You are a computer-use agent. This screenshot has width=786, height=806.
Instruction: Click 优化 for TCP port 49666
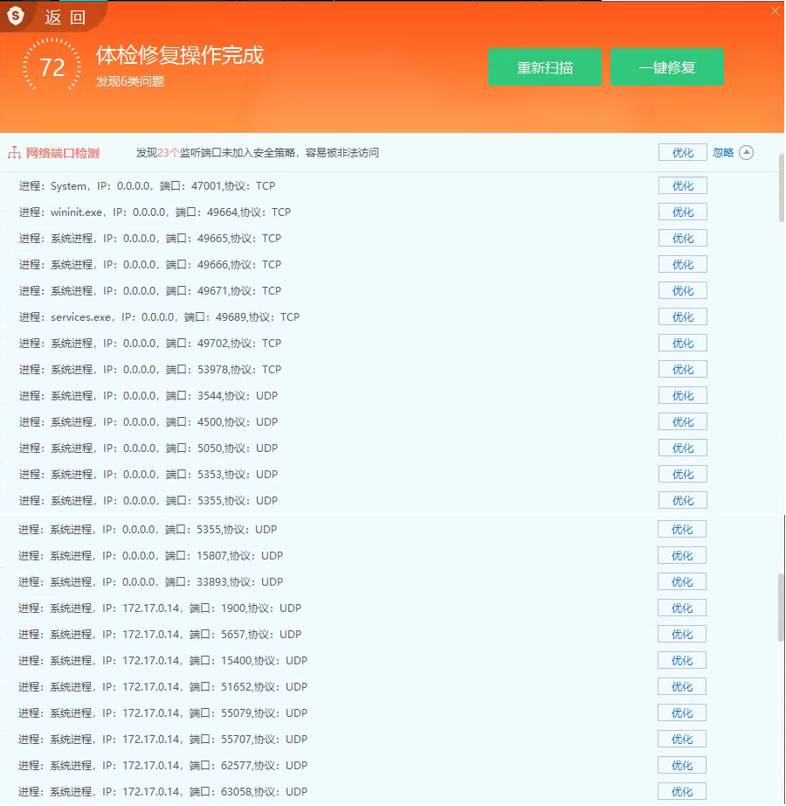pos(683,265)
